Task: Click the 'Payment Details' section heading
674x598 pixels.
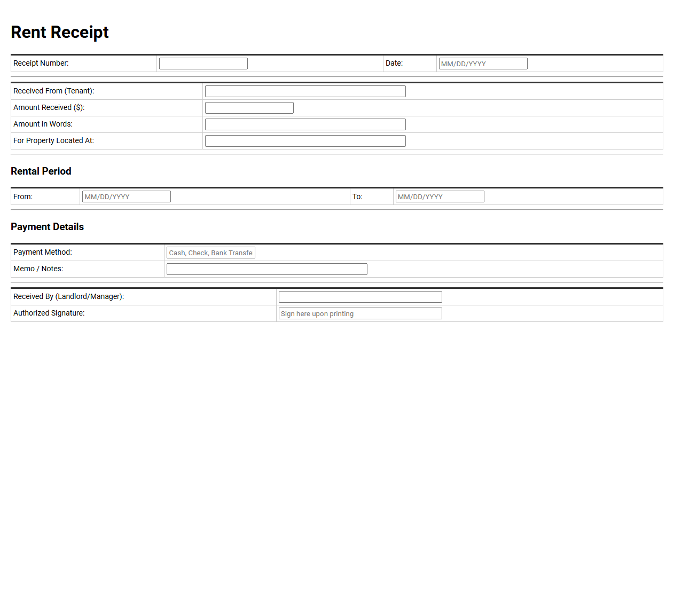Action: coord(47,226)
